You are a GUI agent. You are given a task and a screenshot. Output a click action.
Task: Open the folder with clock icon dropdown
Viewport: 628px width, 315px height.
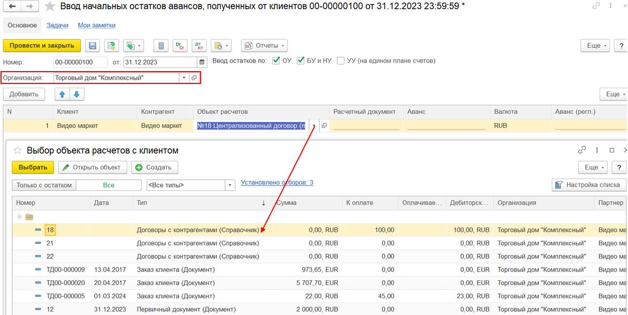(x=221, y=45)
